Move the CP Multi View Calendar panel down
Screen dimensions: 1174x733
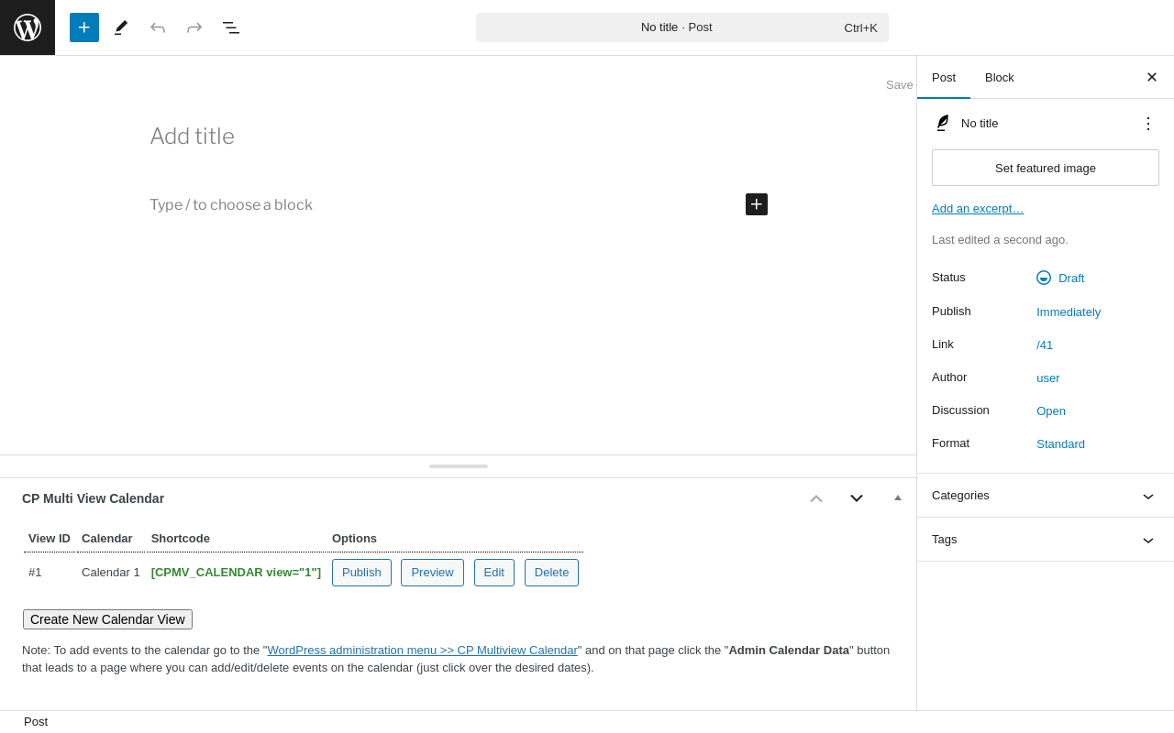pos(857,498)
